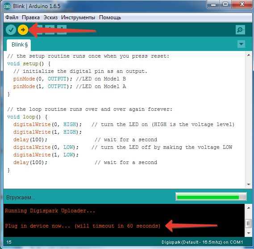This screenshot has width=254, height=249.
Task: Open the tab menu dropdown arrow
Action: click(x=241, y=44)
